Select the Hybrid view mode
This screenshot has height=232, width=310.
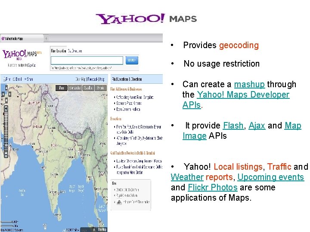coord(101,88)
